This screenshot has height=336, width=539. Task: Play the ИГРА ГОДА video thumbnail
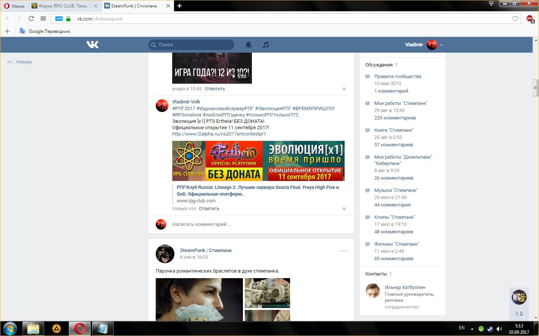point(212,68)
